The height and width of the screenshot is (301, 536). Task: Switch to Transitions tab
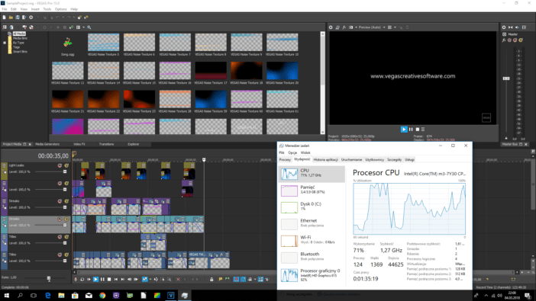coord(106,144)
